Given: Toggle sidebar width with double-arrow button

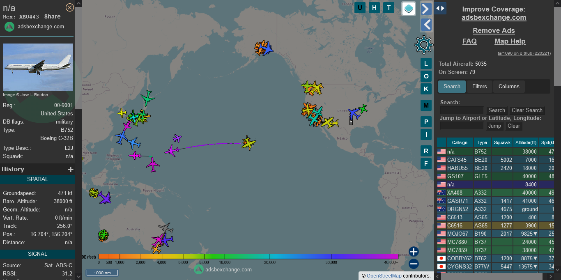Looking at the screenshot, I should (x=440, y=8).
